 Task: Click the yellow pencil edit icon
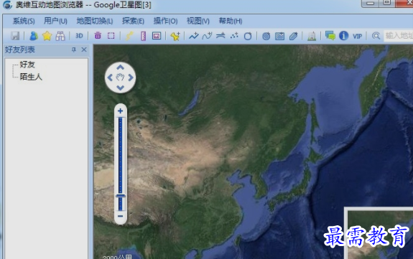[129, 36]
